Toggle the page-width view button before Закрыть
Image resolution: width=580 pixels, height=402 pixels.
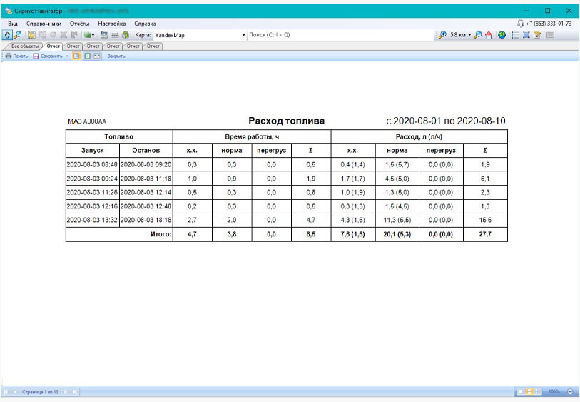(96, 56)
